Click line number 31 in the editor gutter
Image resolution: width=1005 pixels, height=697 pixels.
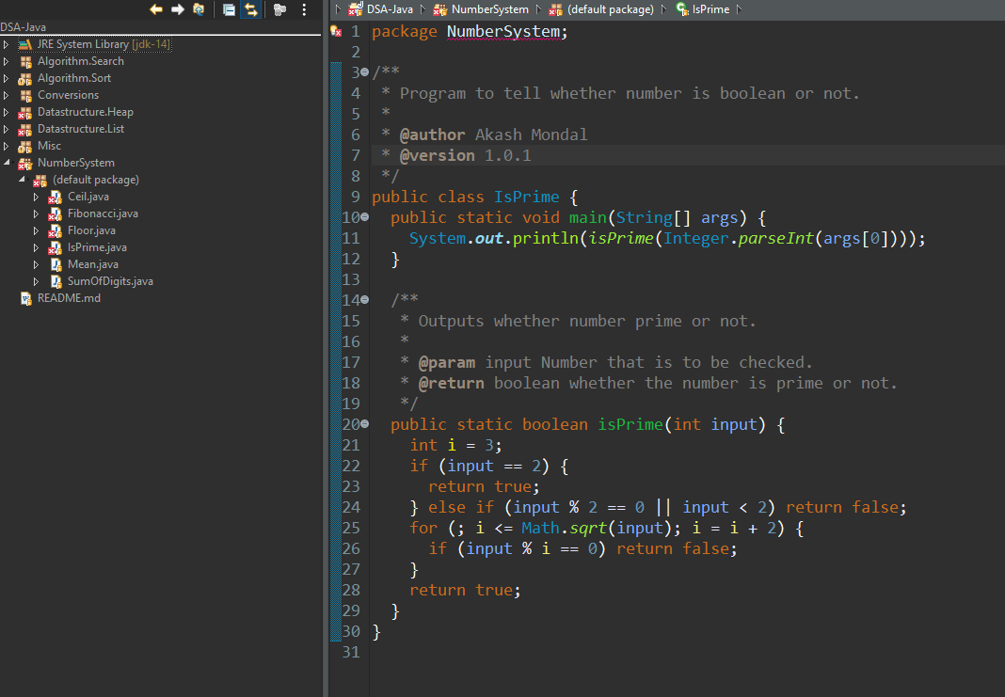351,652
